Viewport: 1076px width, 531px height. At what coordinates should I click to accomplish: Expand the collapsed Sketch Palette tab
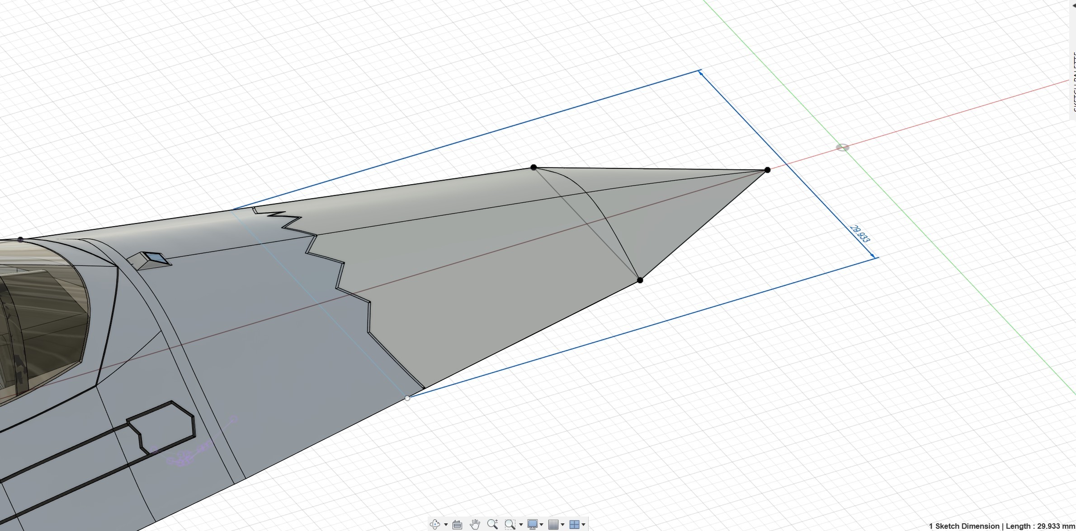click(x=1074, y=81)
